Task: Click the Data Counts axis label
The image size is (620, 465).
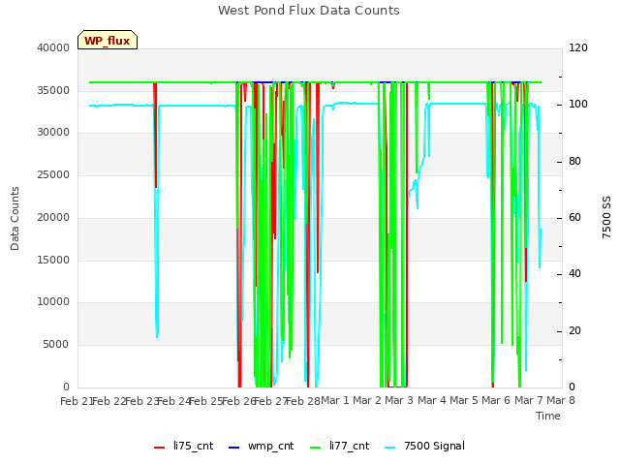Action: point(15,218)
